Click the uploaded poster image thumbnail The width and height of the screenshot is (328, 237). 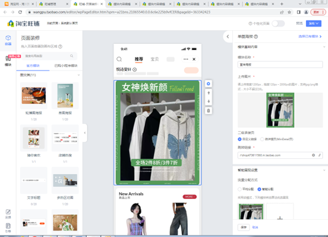(280, 110)
